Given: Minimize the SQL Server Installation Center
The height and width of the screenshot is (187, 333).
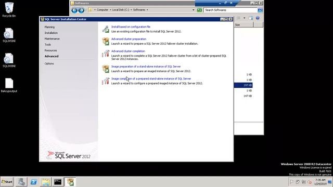Looking at the screenshot, I should coord(222,19).
